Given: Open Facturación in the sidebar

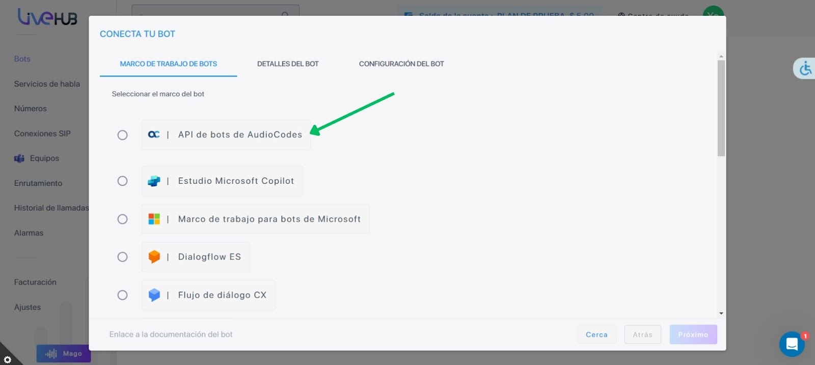Looking at the screenshot, I should [35, 282].
